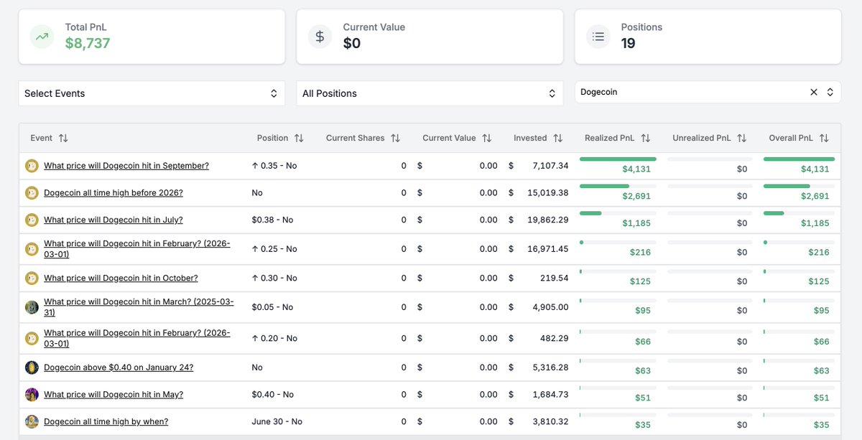Click the Event column header label
Image resolution: width=862 pixels, height=440 pixels.
click(42, 138)
